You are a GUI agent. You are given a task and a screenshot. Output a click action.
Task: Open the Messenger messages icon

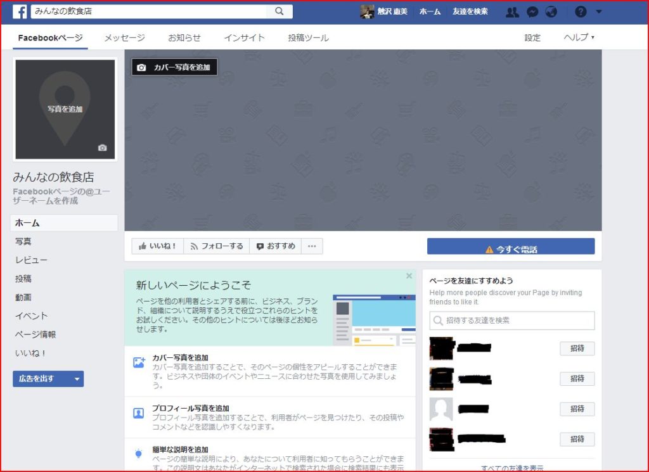tap(533, 11)
